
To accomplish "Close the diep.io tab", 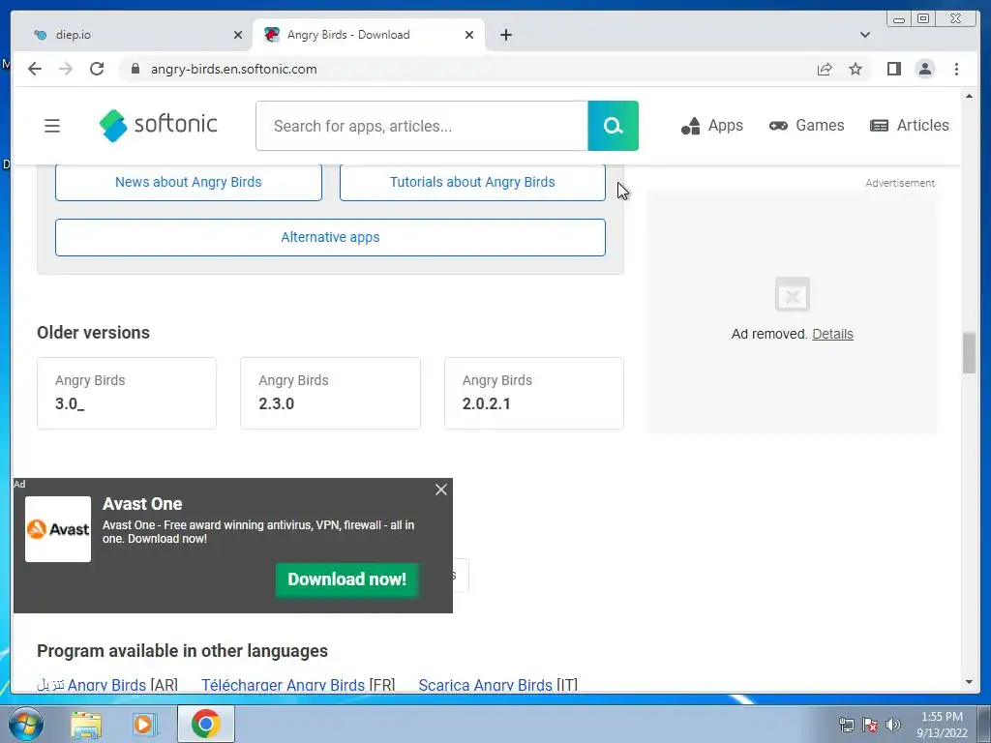I will (238, 35).
